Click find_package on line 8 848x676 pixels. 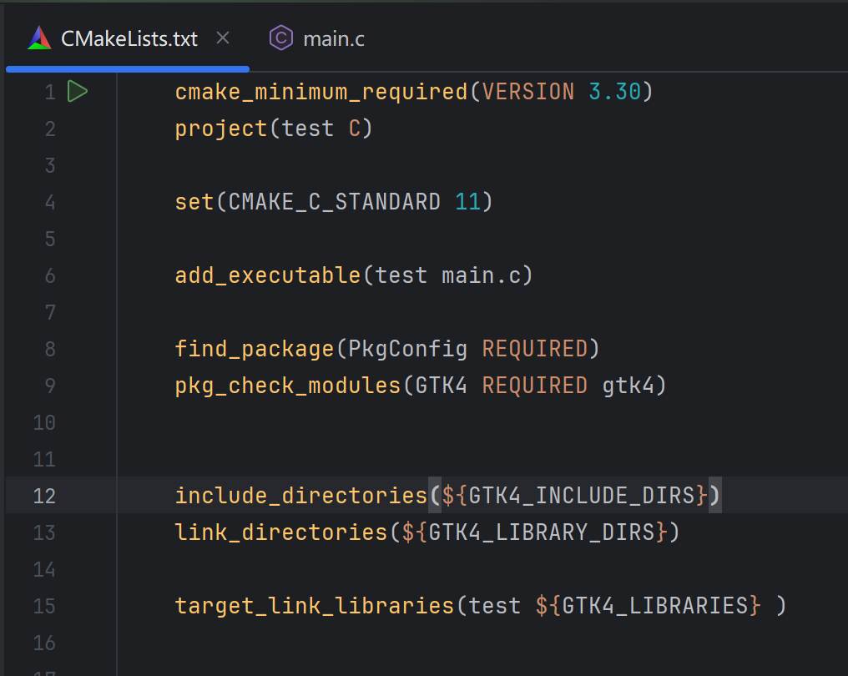[x=254, y=349]
